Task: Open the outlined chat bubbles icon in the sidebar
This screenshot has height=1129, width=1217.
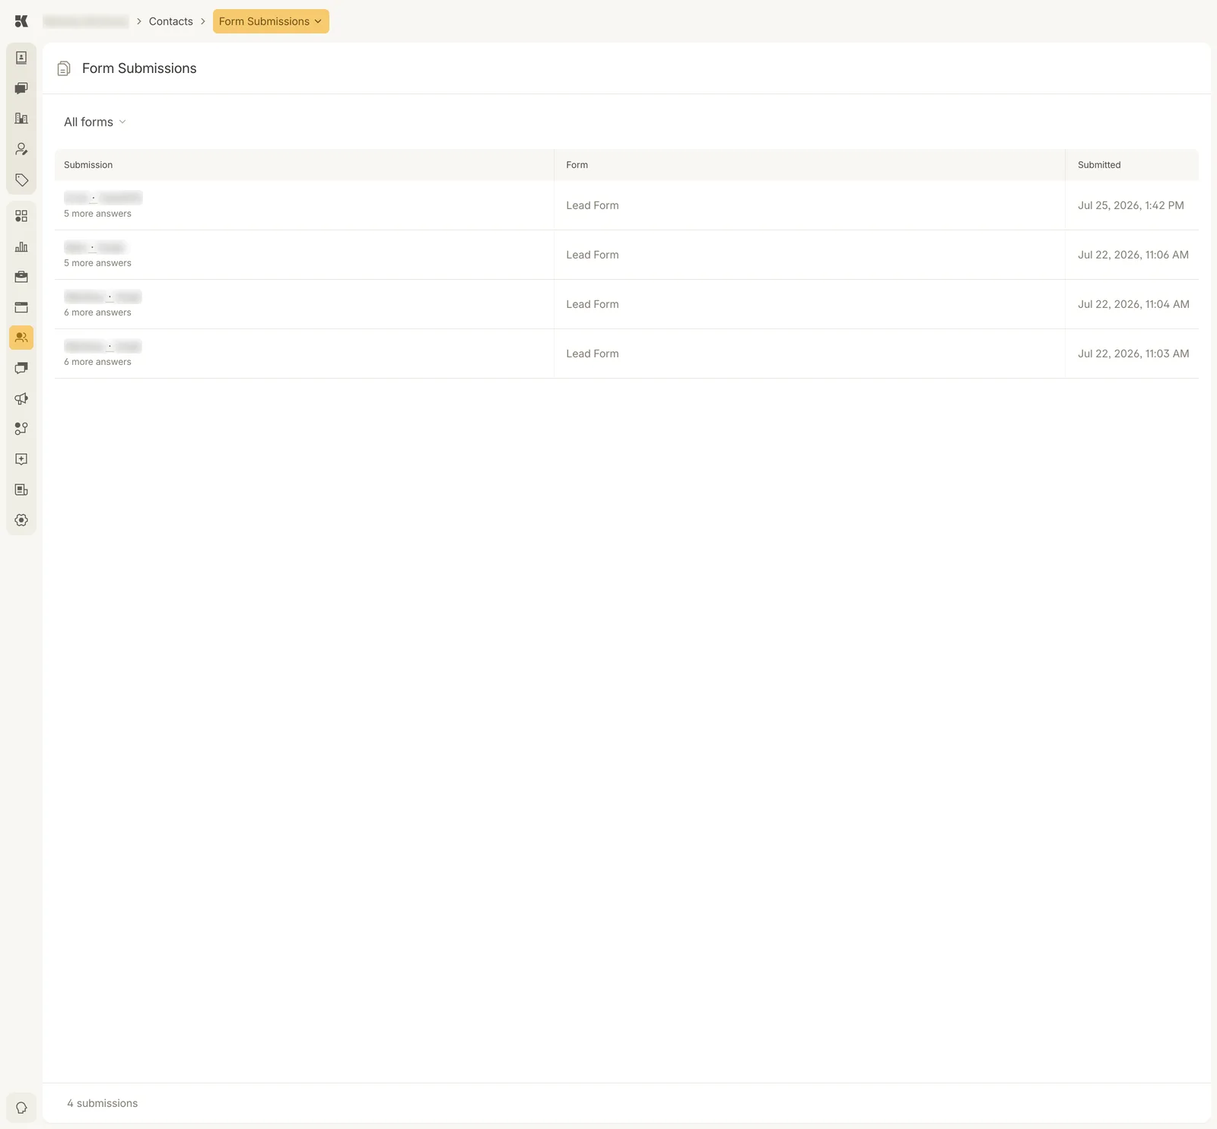Action: pos(21,368)
